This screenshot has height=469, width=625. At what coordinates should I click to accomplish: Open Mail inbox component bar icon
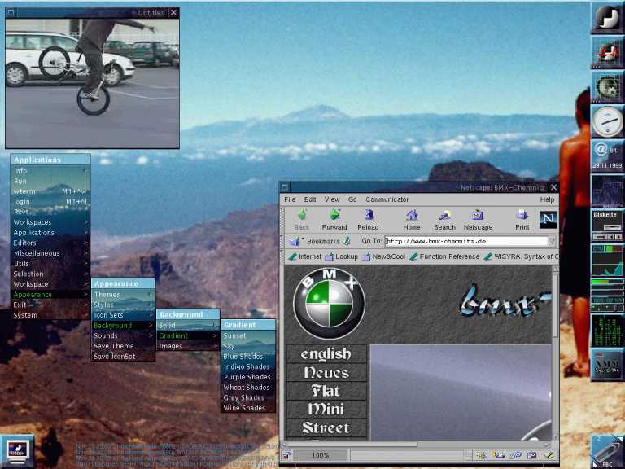tap(498, 455)
